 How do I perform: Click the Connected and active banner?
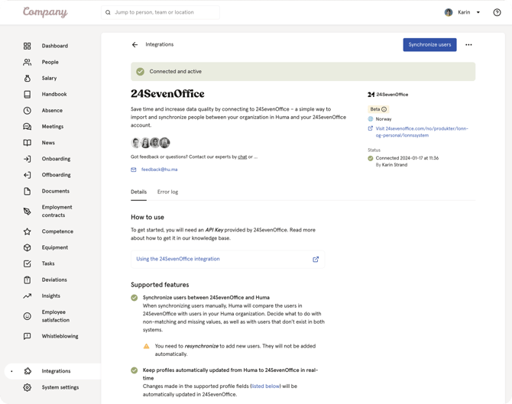(303, 72)
